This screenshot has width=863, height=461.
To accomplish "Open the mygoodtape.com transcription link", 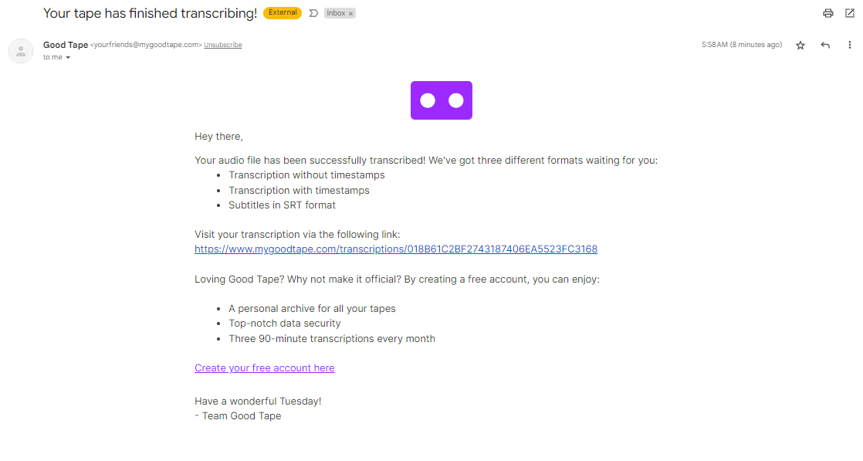I will (x=396, y=249).
